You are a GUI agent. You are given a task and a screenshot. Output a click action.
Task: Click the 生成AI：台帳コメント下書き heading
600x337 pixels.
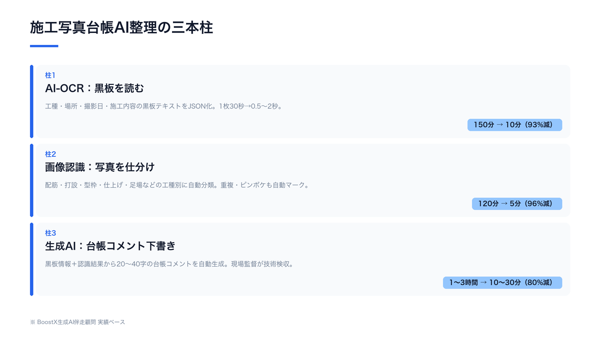click(x=110, y=246)
